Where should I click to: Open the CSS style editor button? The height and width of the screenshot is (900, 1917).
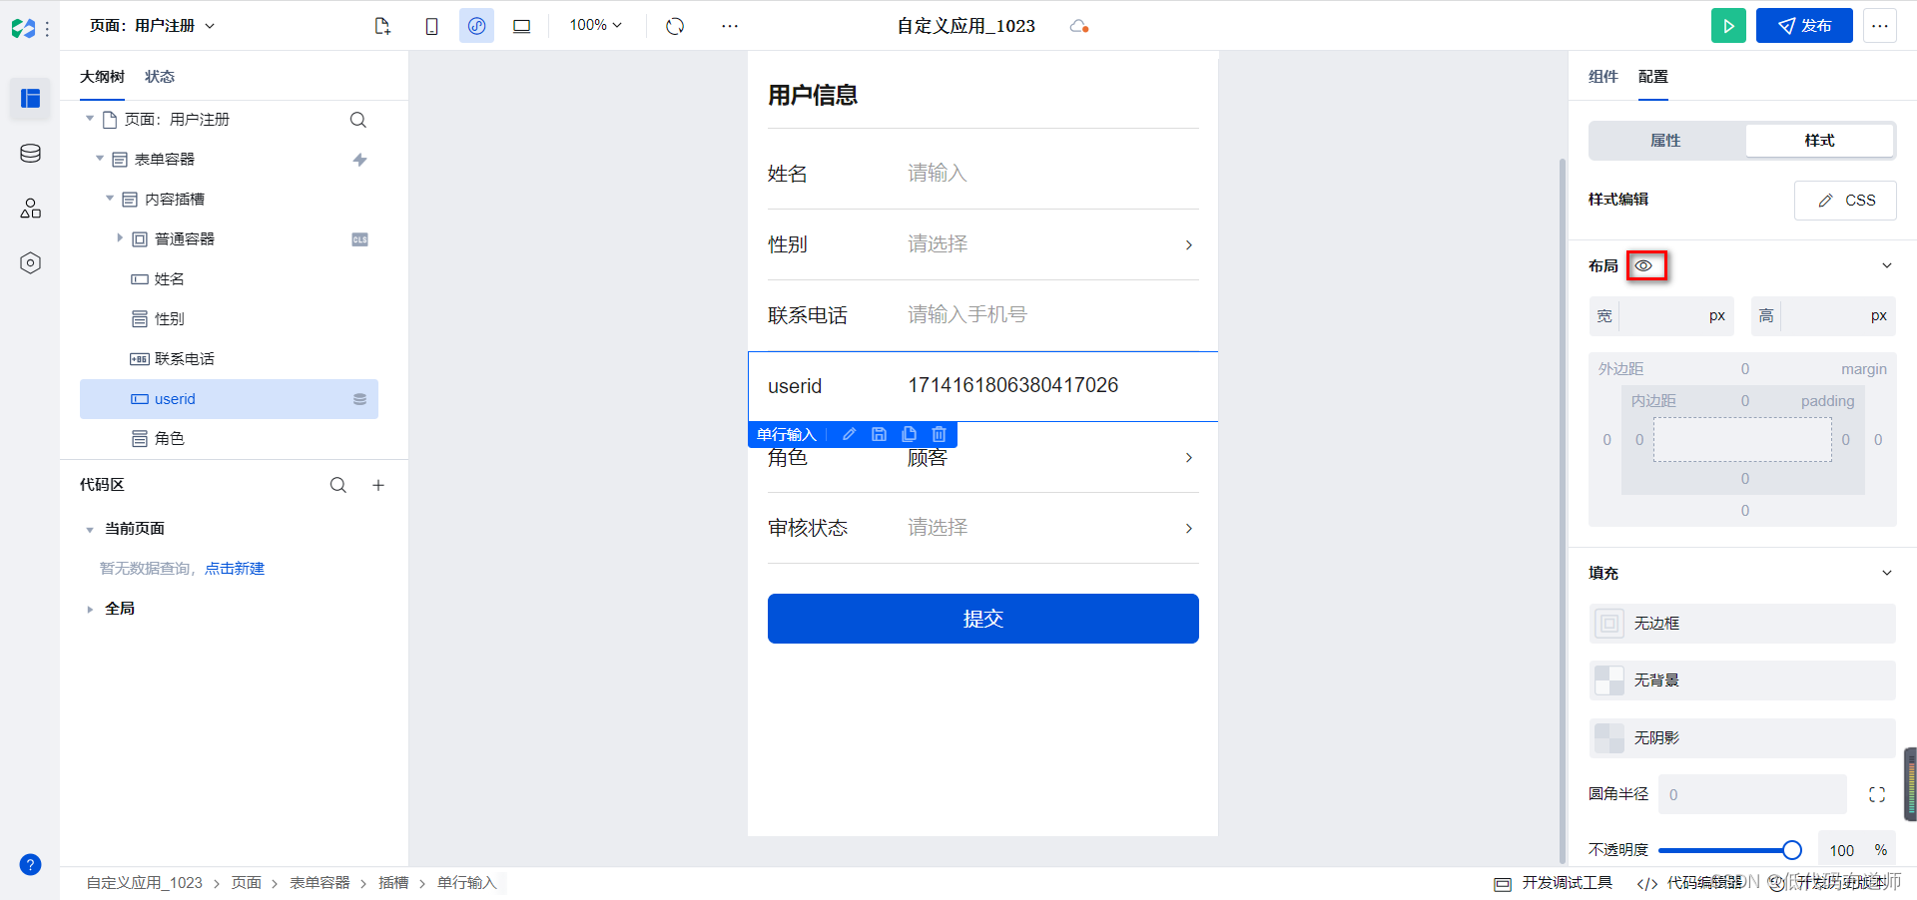click(1845, 201)
